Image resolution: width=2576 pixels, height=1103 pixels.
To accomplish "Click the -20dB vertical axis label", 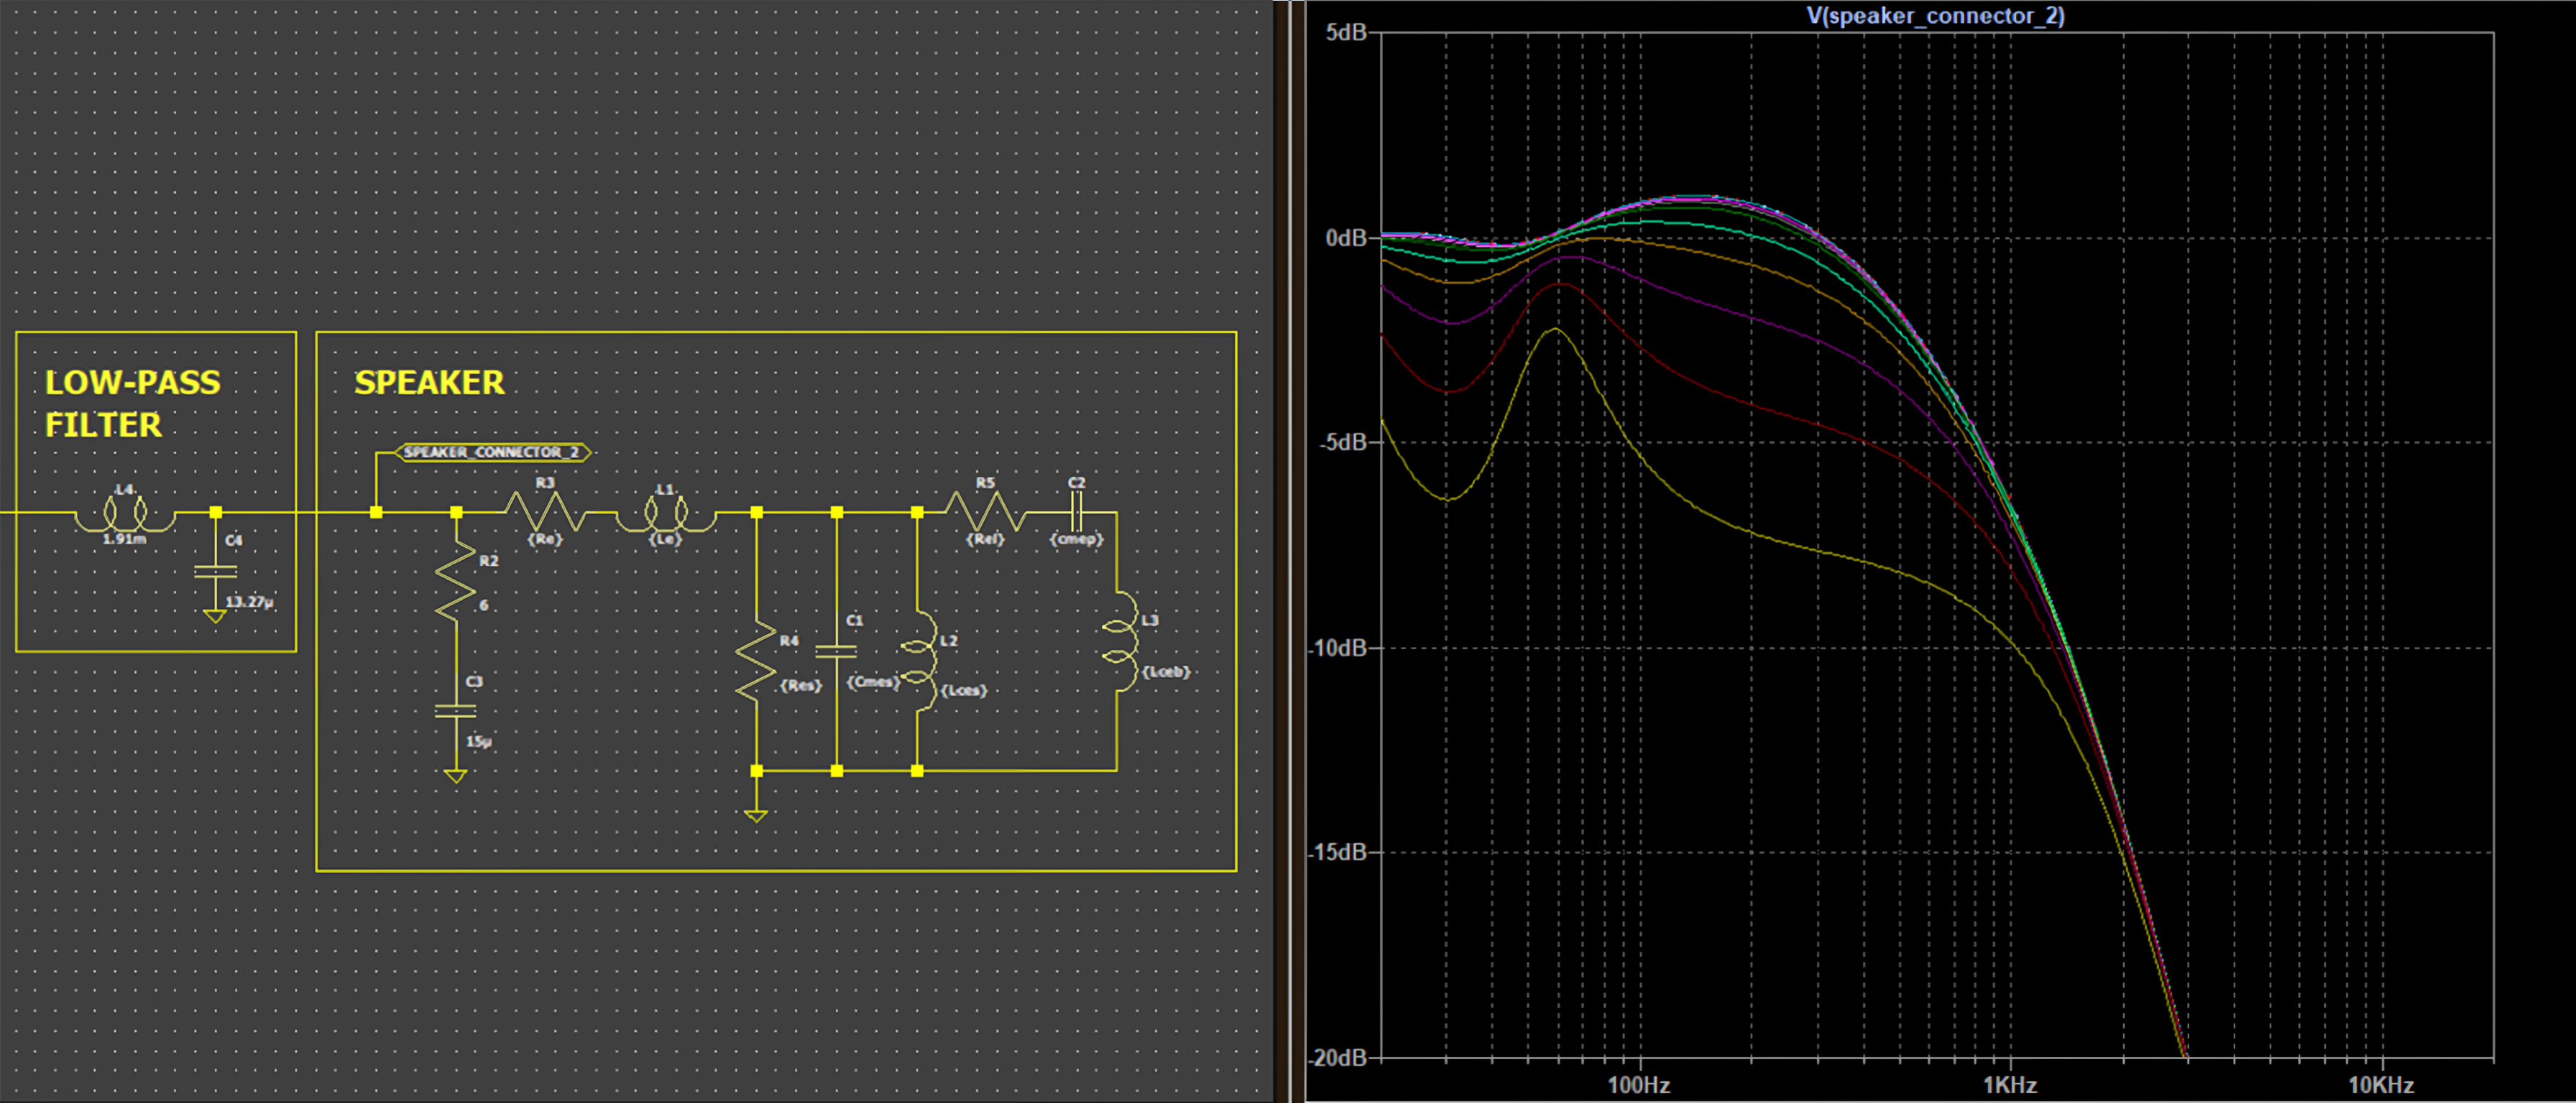I will tap(1337, 1057).
